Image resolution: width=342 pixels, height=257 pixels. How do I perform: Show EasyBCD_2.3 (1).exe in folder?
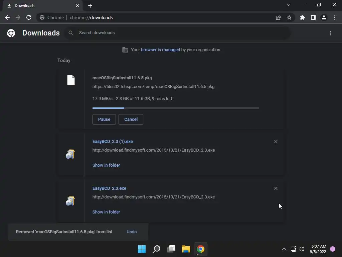click(x=106, y=165)
